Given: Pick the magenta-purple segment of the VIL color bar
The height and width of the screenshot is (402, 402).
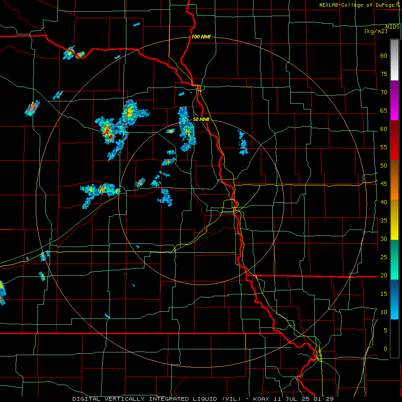Looking at the screenshot, I should [394, 100].
